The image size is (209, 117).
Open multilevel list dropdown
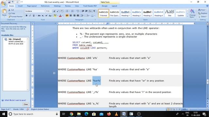pos(78,11)
